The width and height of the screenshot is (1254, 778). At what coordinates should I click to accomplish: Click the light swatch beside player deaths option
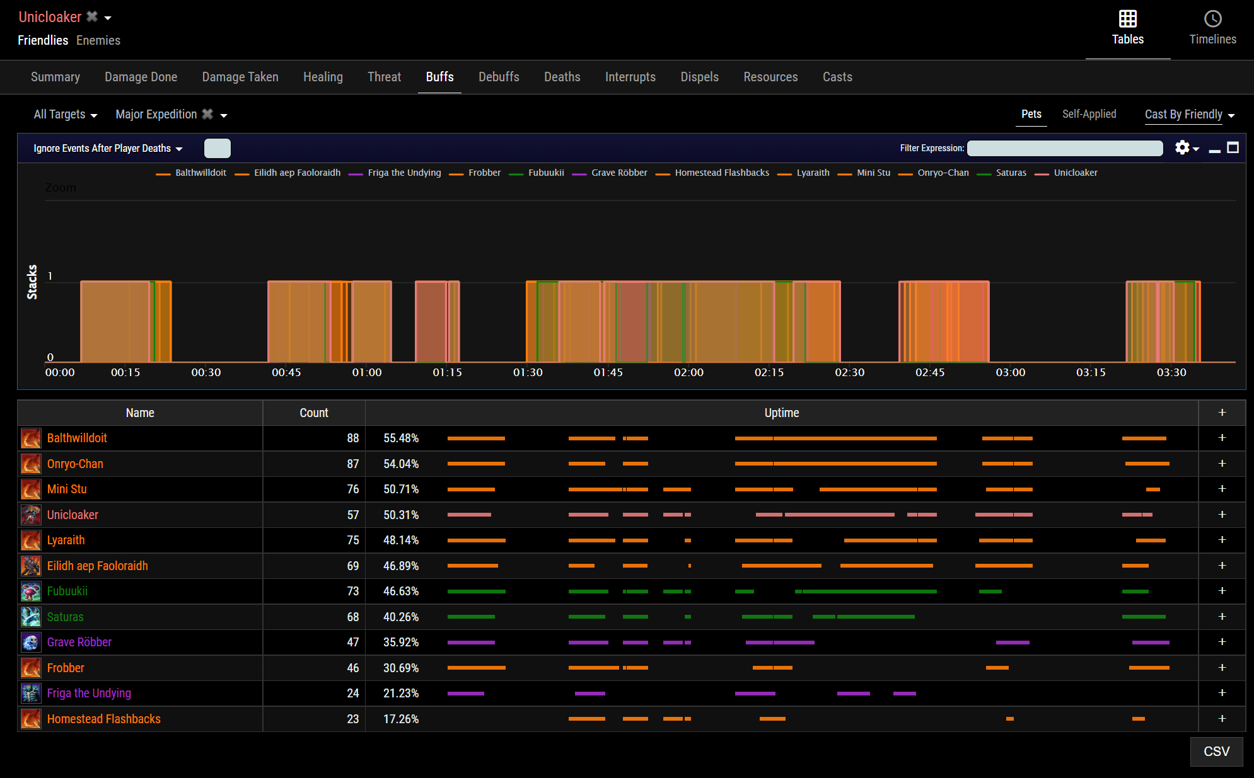218,149
